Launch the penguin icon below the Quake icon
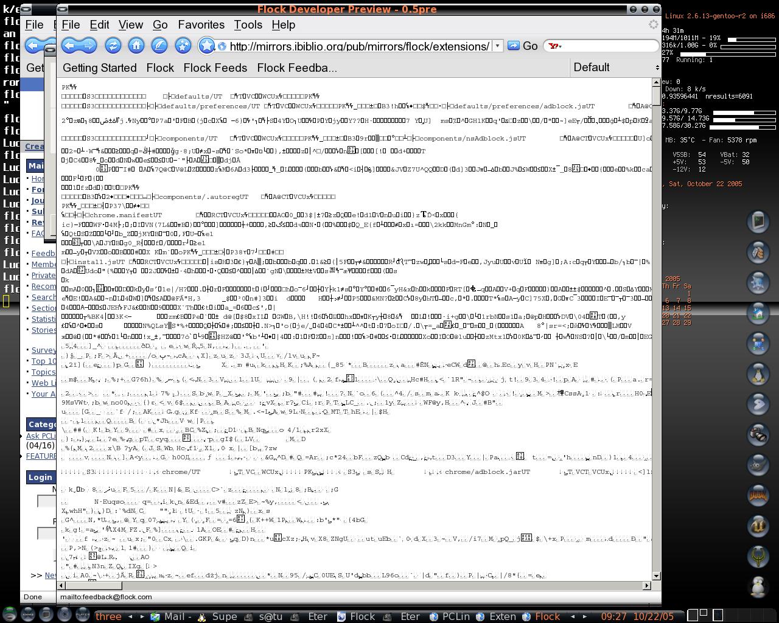 [758, 586]
